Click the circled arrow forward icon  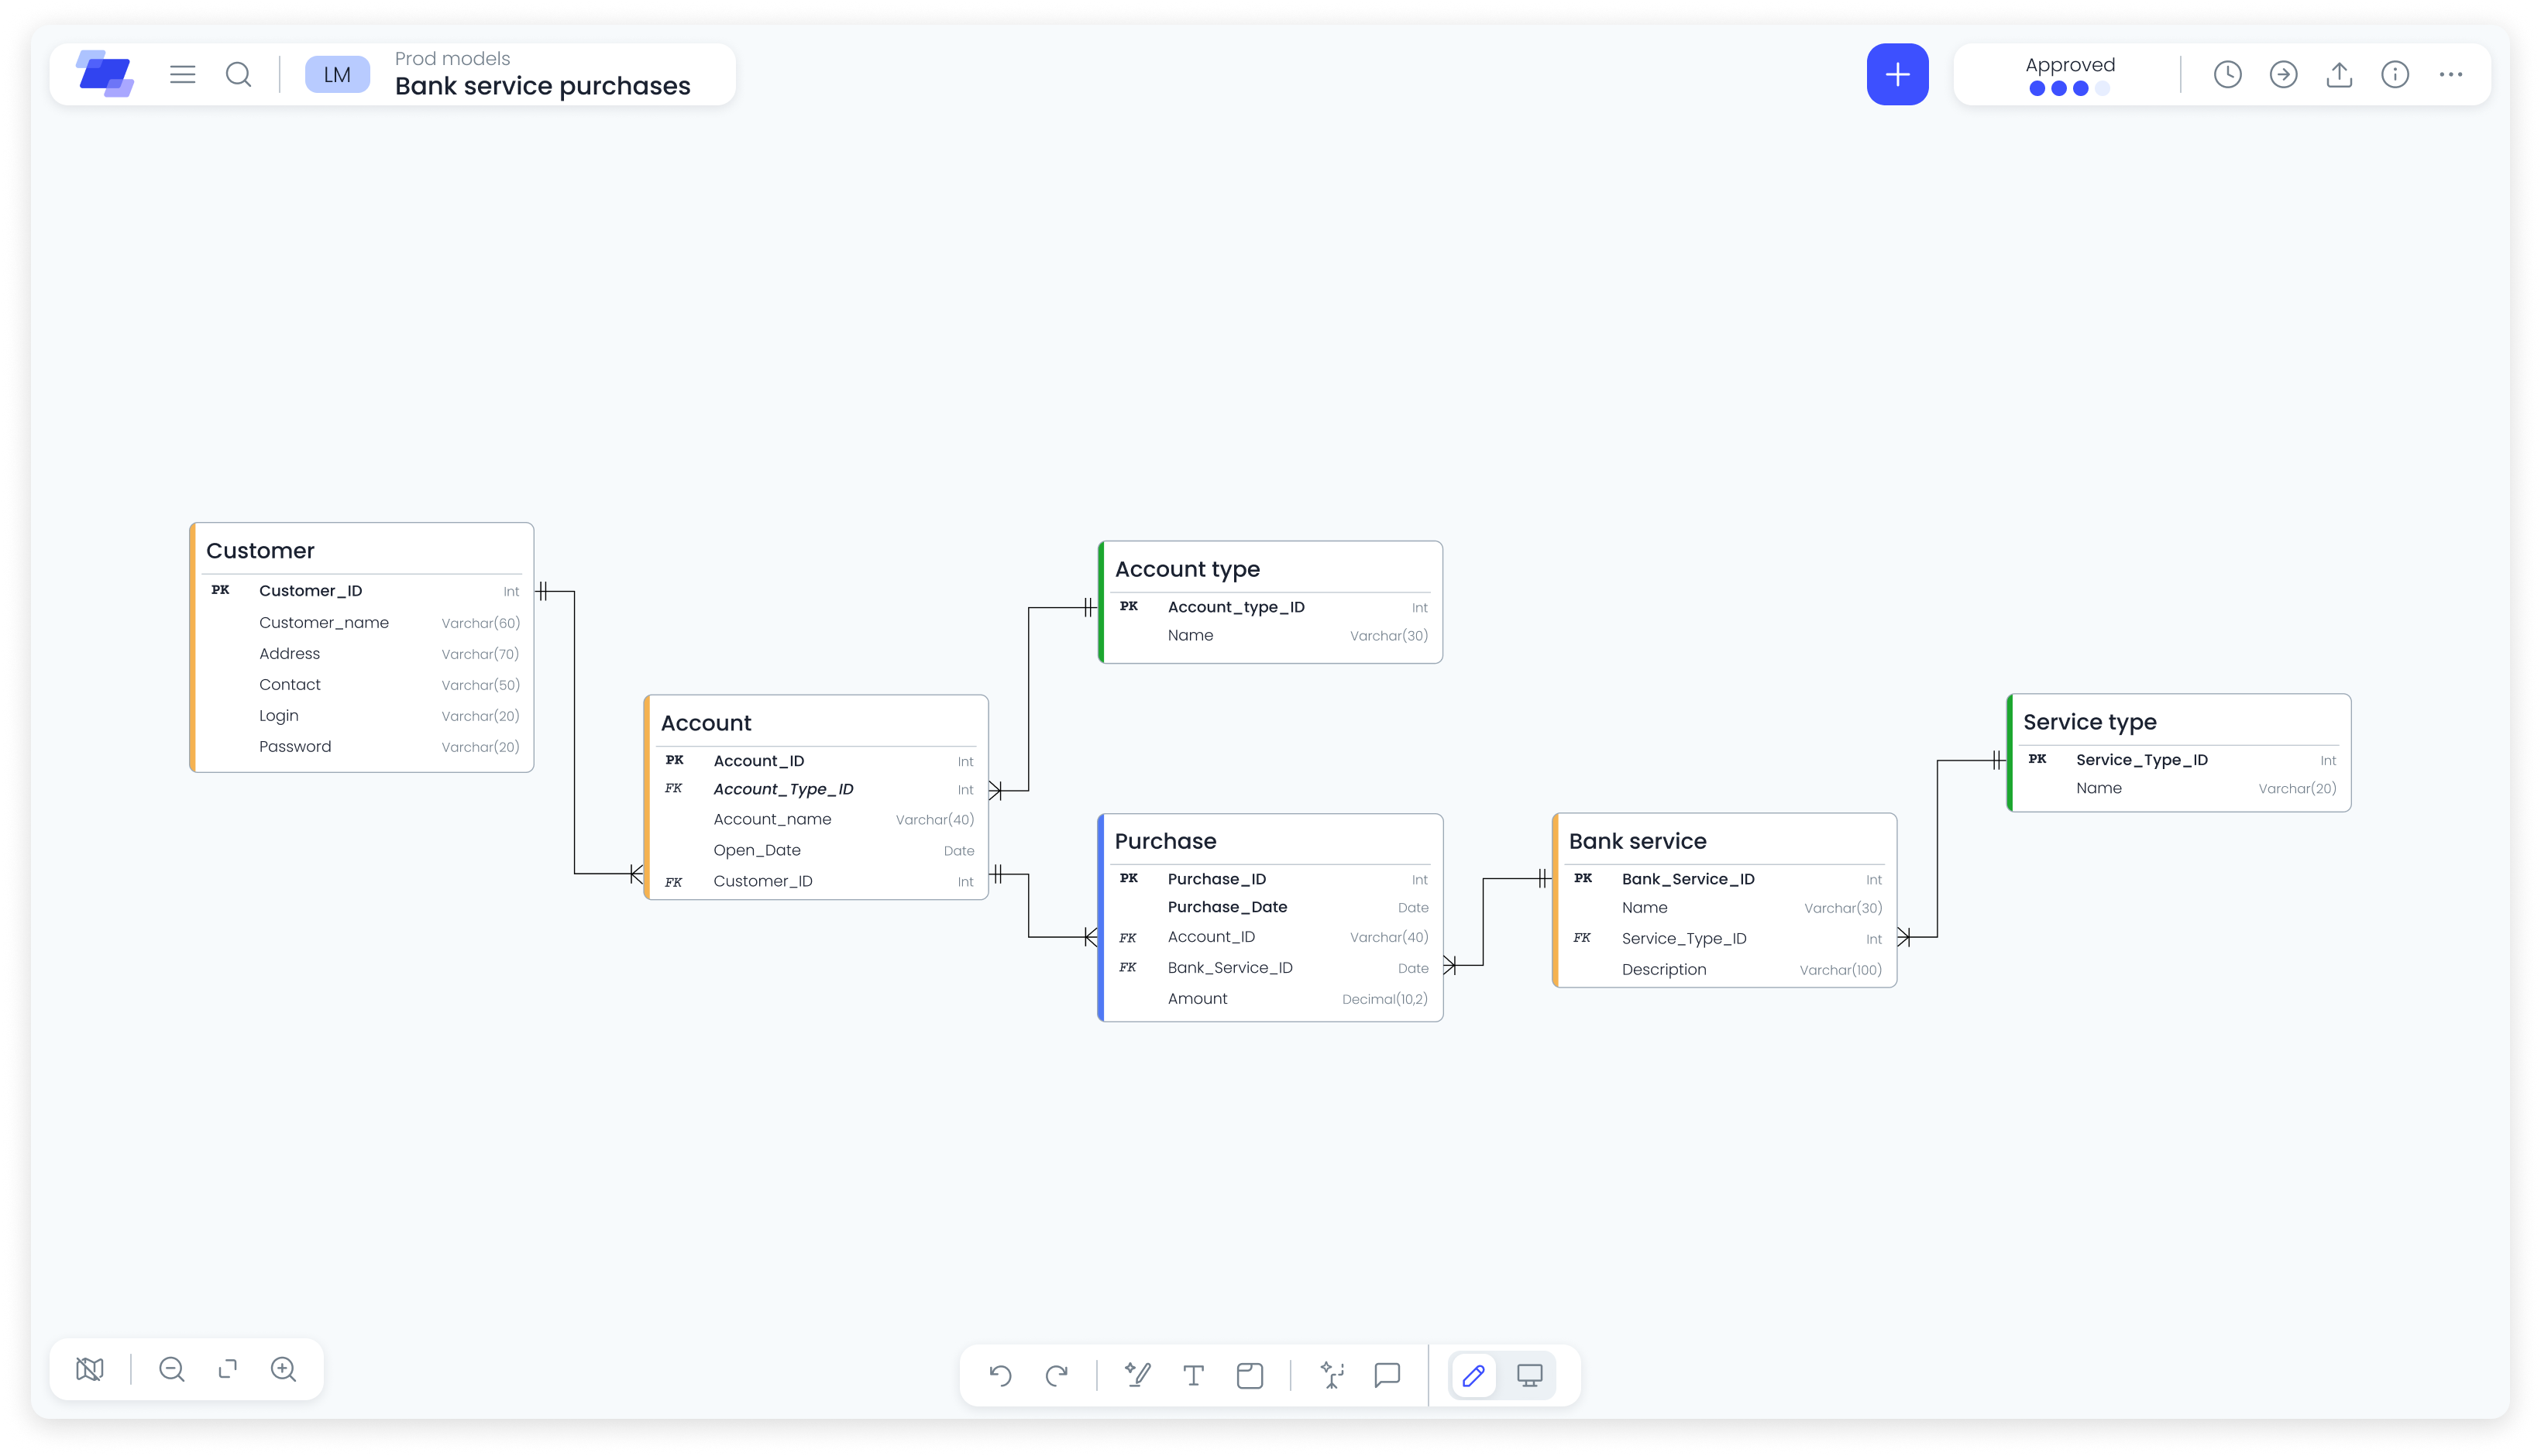point(2283,74)
